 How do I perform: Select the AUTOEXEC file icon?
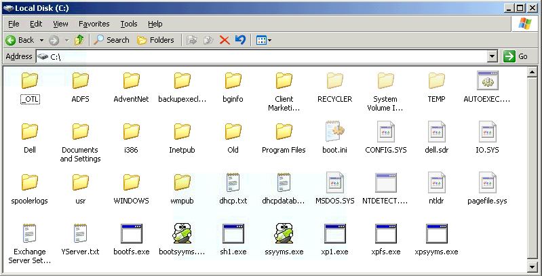click(487, 81)
